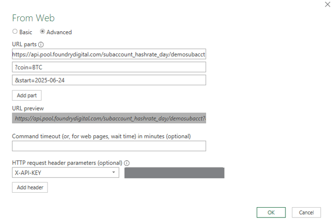
Task: Select the Basic radio button
Action: pyautogui.click(x=15, y=32)
